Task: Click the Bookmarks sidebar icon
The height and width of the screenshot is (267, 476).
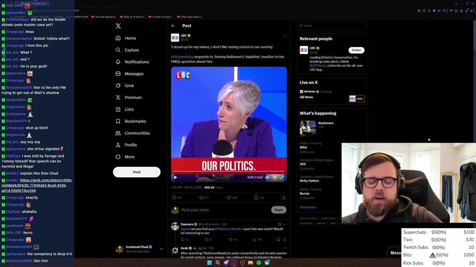Action: pos(118,121)
